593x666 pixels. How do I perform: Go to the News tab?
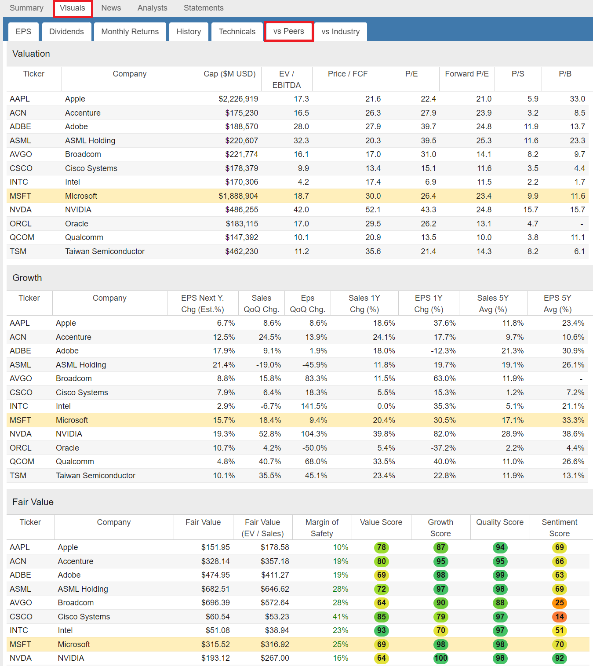tap(111, 8)
